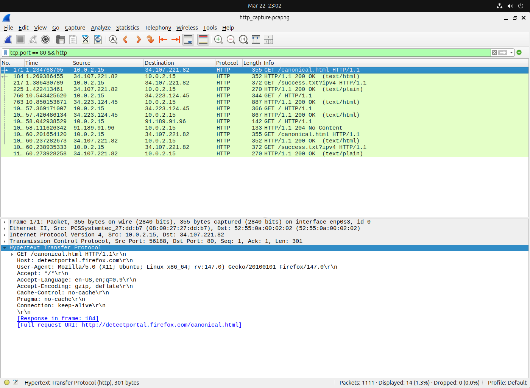Screen dimensions: 530x388
Task: Open the system volume indicator
Action: 510,6
